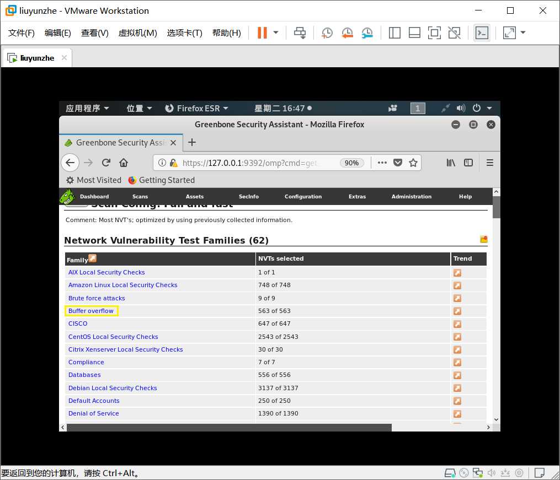
Task: Click the trend icon for Databases row
Action: (457, 375)
